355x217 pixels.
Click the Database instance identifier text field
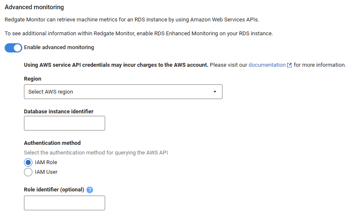[x=64, y=123]
